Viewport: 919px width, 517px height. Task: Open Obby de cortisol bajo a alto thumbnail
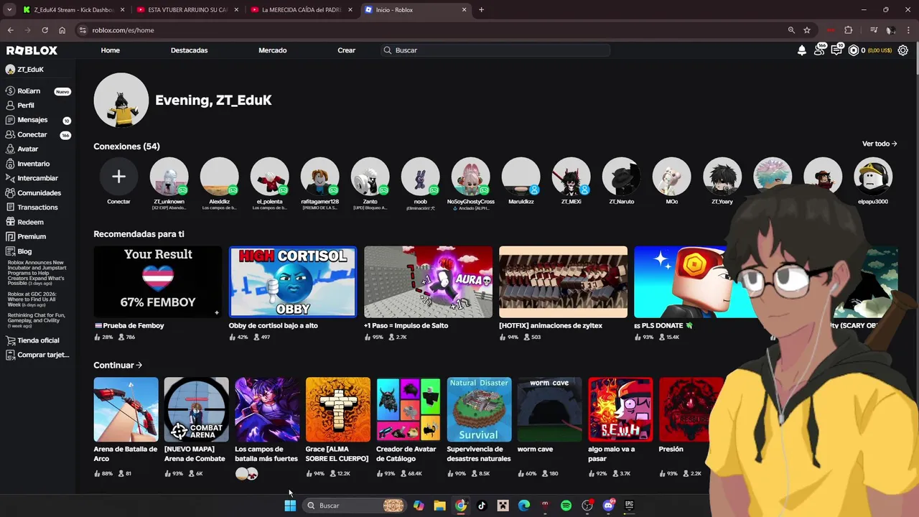click(x=292, y=281)
